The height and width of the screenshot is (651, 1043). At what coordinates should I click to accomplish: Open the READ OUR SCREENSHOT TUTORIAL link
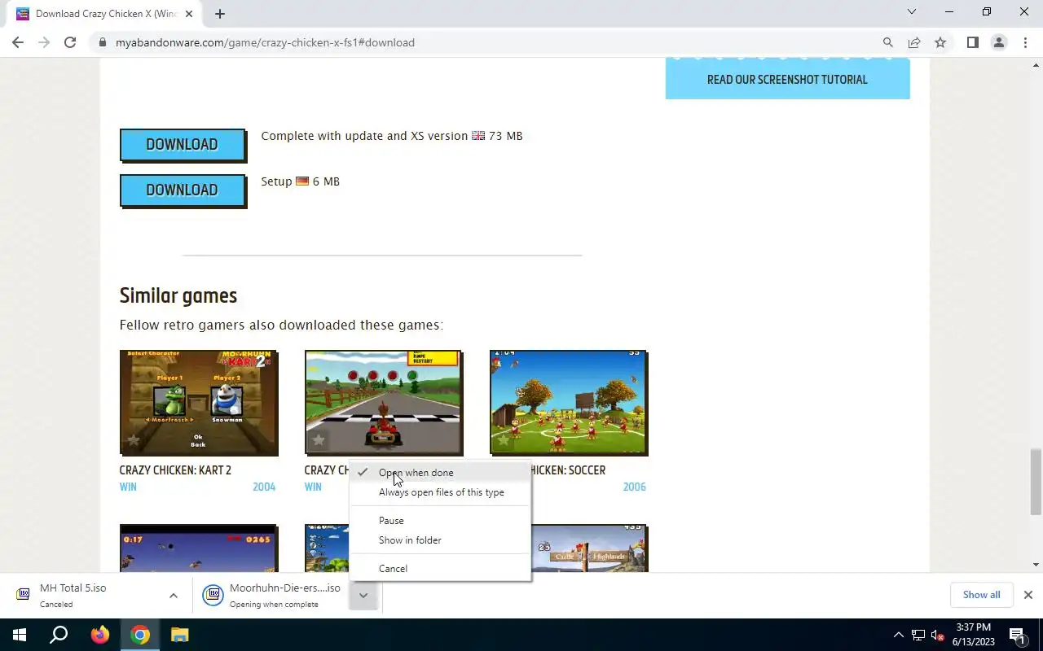(787, 79)
